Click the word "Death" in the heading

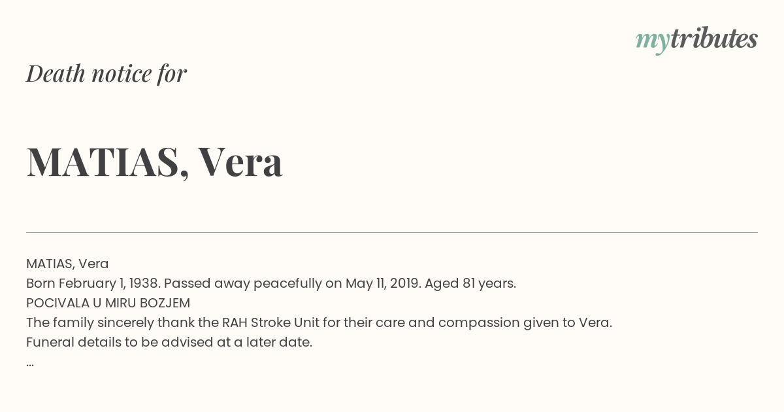coord(56,73)
